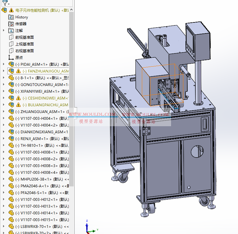
Task: Click the MHPU206-38<1> part icon
Action: [x=11, y=179]
